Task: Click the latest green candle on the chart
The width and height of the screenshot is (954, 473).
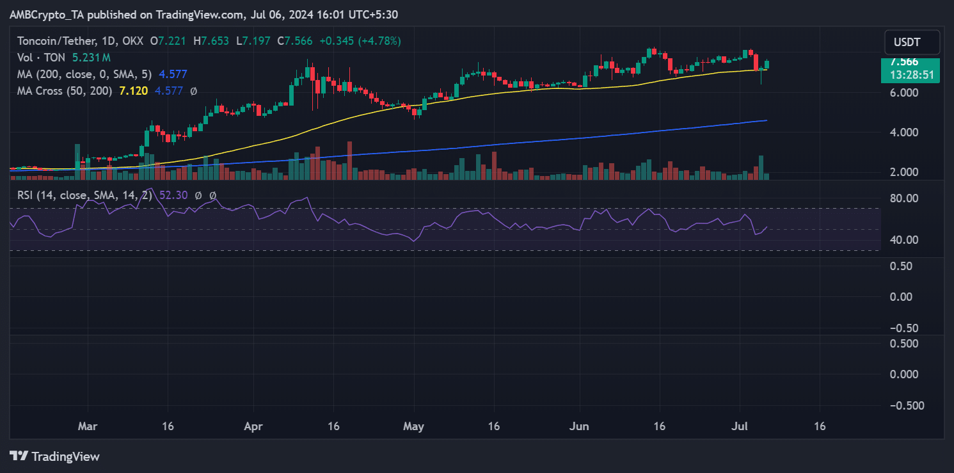Action: (767, 65)
